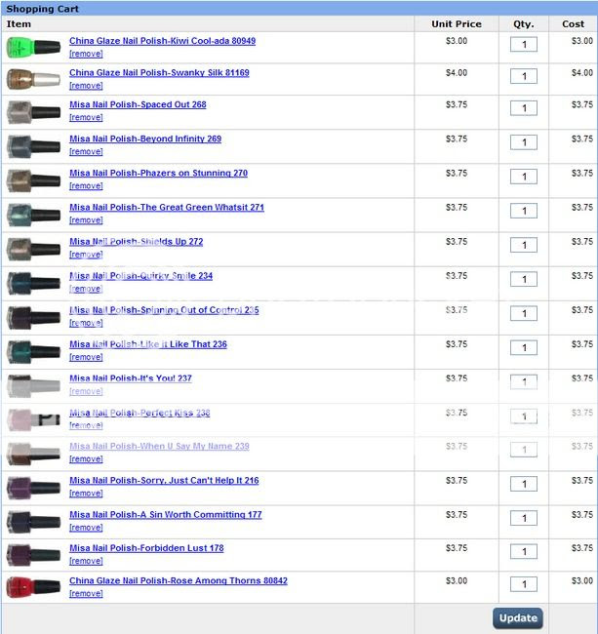Click the Forbidden Lust 178 bottle thumbnail
Image resolution: width=598 pixels, height=634 pixels.
33,556
